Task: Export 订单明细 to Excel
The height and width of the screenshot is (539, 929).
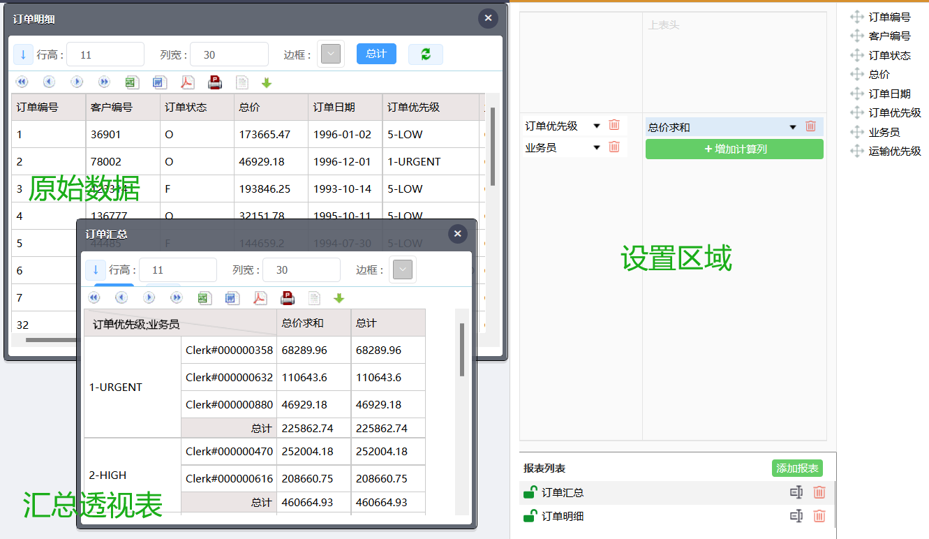Action: point(131,82)
